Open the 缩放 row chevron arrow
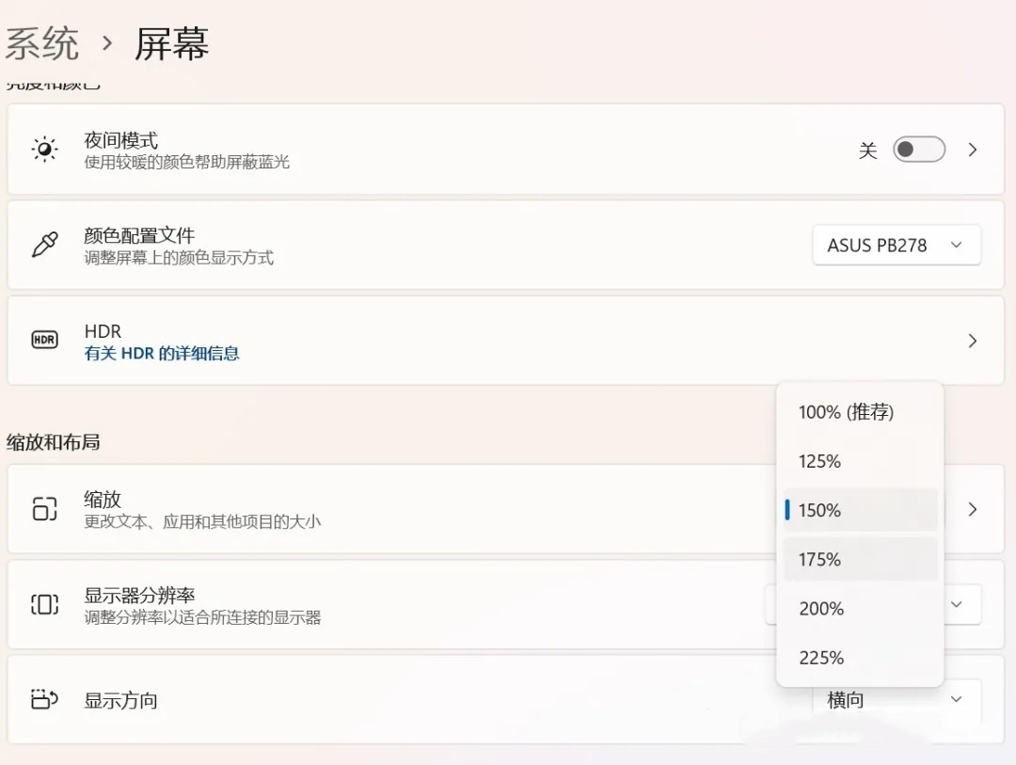The width and height of the screenshot is (1016, 765). pos(972,509)
